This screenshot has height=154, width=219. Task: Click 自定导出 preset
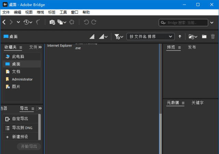21,119
